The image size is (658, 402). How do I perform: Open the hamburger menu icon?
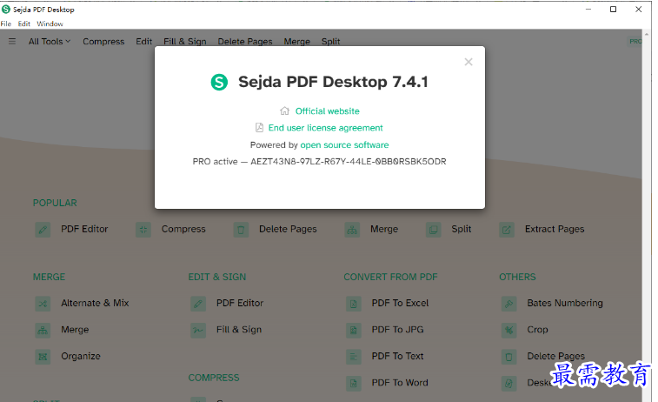12,41
